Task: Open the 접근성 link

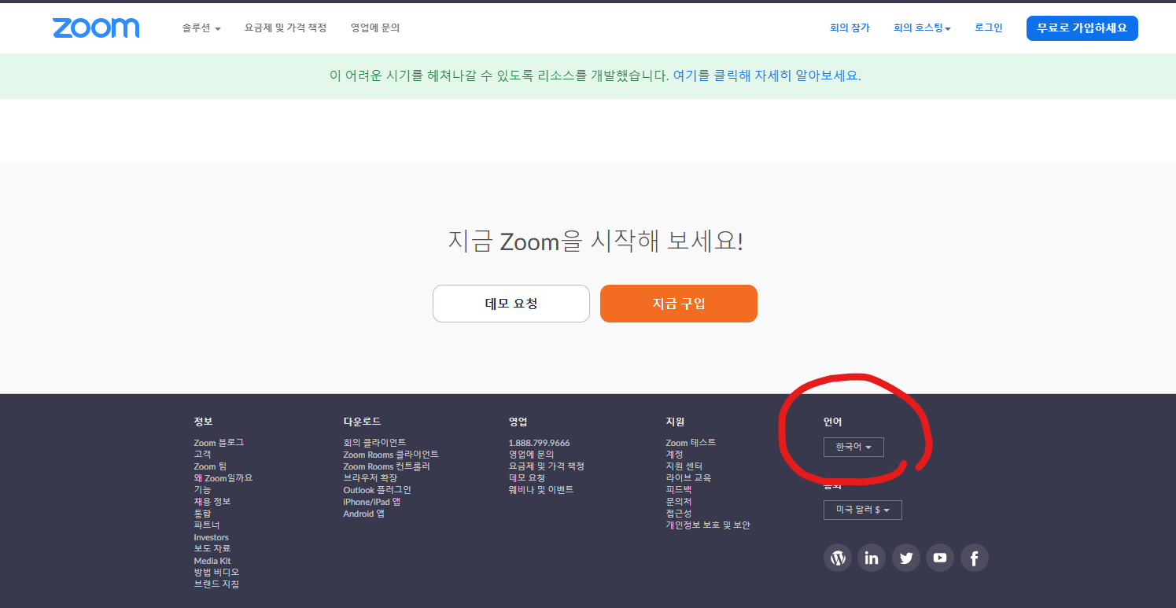Action: (x=679, y=514)
